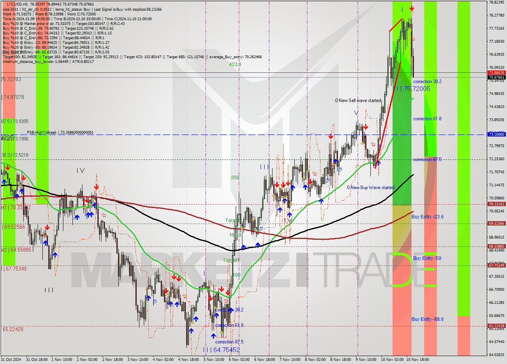
Task: Select the green '250' Fibonacci label
Action: (235, 178)
